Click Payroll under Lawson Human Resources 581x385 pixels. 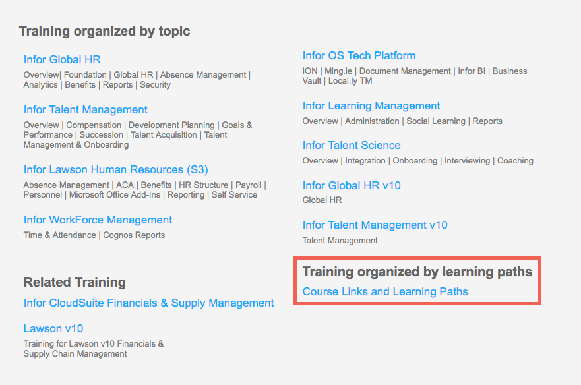tap(248, 185)
